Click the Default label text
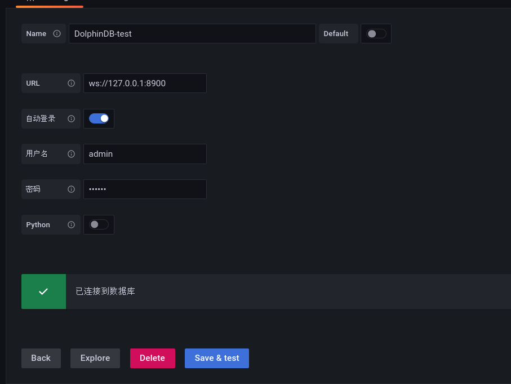Image resolution: width=511 pixels, height=384 pixels. 336,34
